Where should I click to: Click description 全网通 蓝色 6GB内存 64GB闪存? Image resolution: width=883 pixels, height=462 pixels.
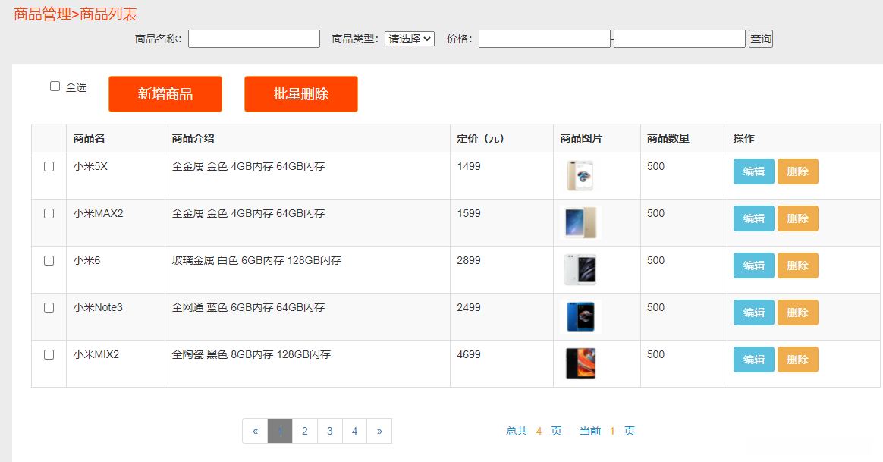pos(248,308)
